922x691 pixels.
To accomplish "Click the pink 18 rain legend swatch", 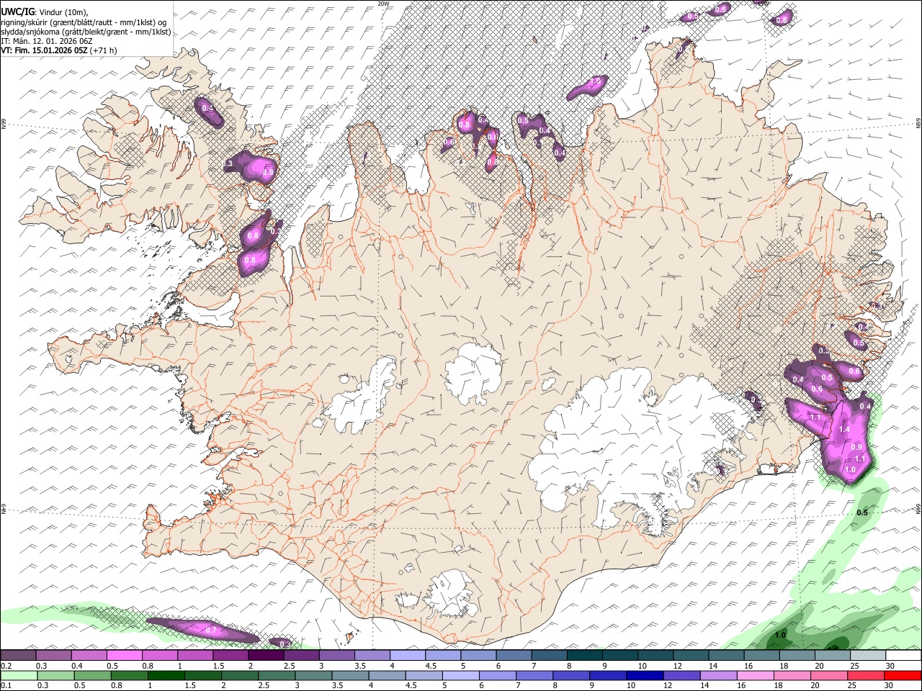I will pyautogui.click(x=793, y=675).
